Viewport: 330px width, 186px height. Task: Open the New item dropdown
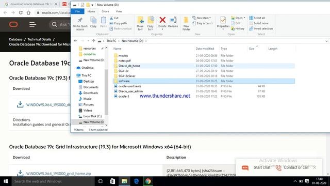click(x=202, y=18)
